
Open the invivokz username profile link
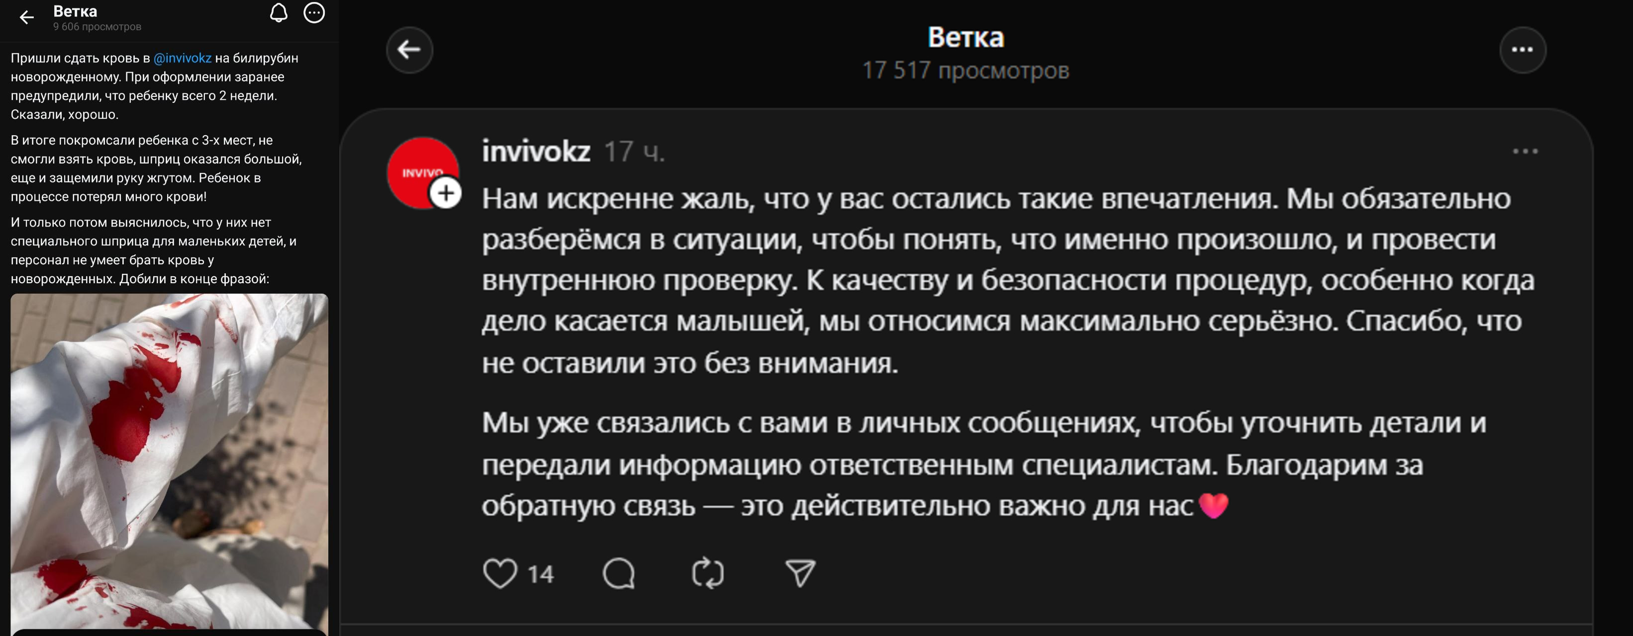(x=536, y=152)
